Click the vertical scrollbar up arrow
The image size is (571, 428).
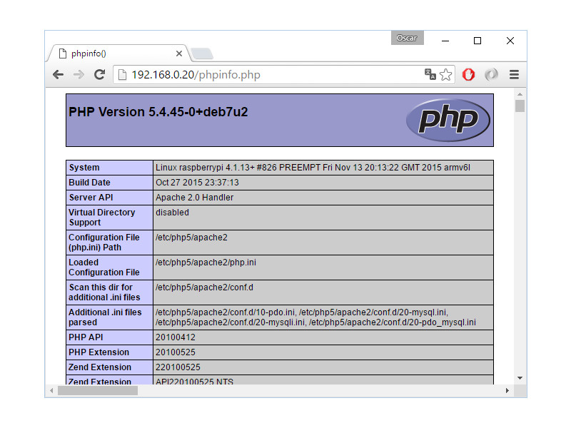coord(520,94)
